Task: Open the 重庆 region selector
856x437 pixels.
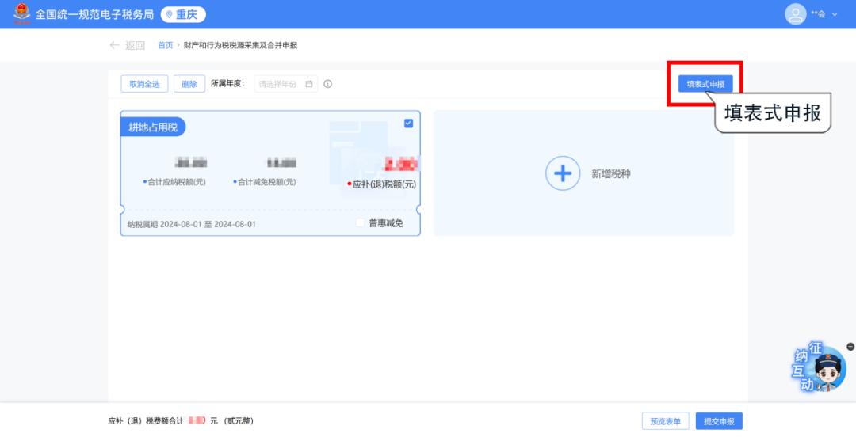Action: (x=183, y=14)
